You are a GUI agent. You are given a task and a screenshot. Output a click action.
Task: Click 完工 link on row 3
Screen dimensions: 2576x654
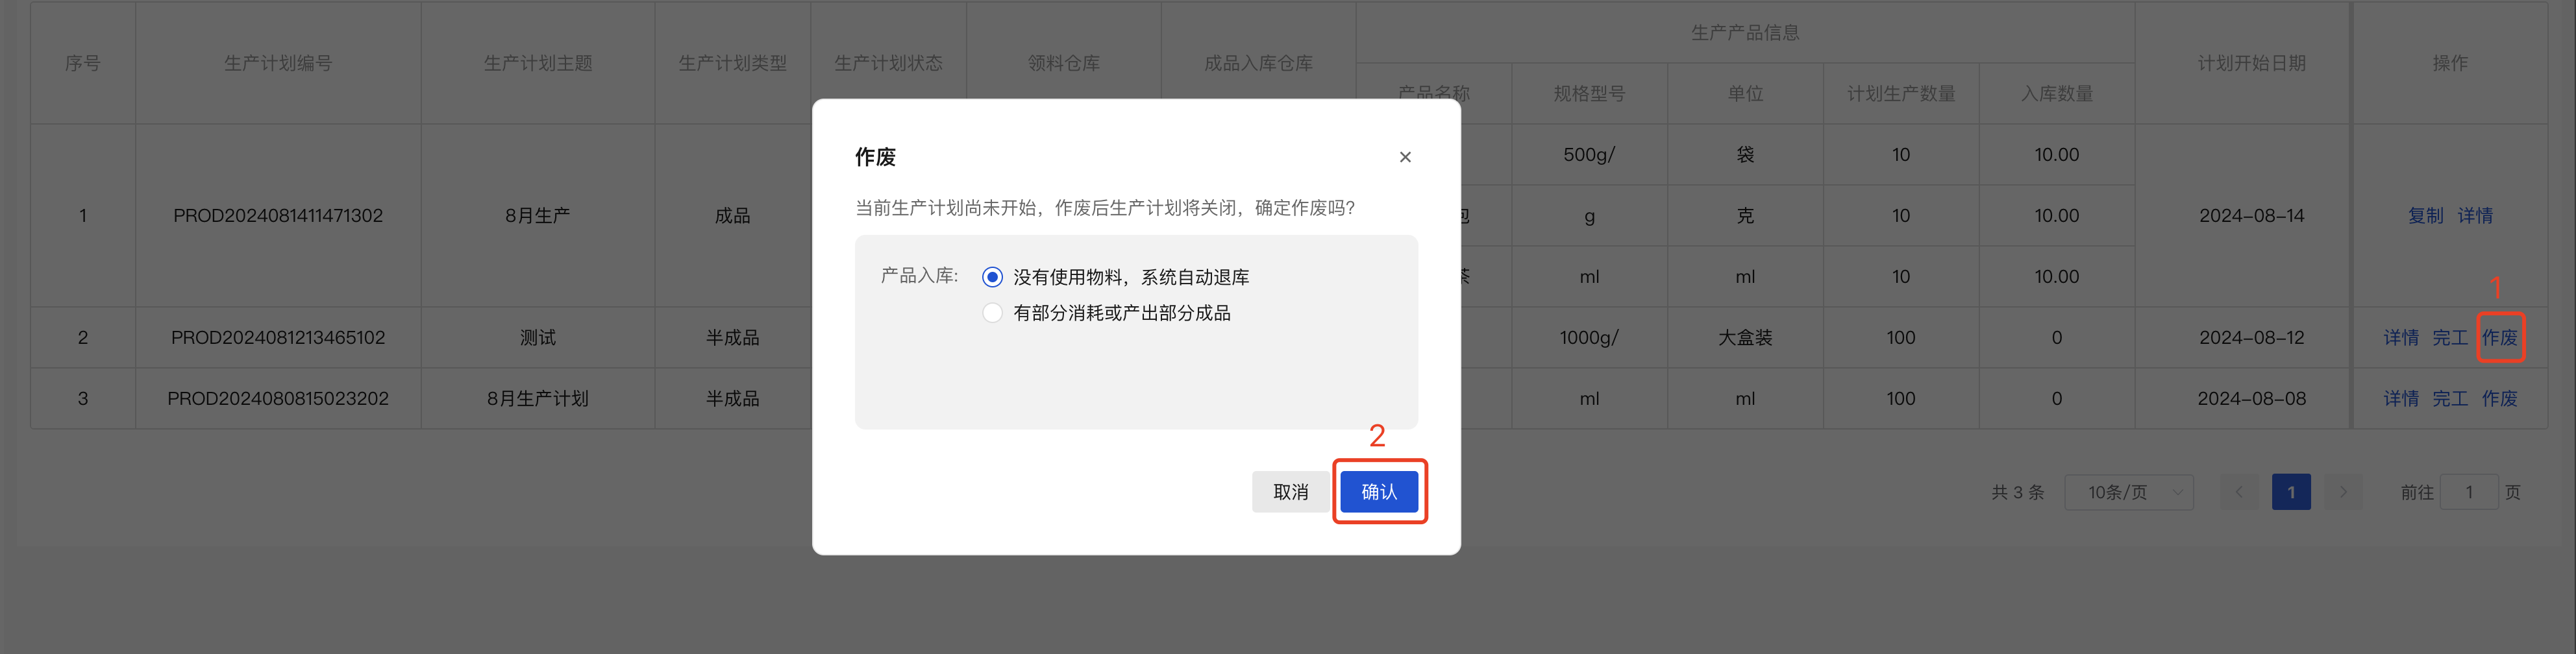[2451, 397]
